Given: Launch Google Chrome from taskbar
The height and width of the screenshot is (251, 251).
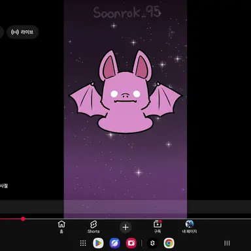Looking at the screenshot, I should (169, 243).
